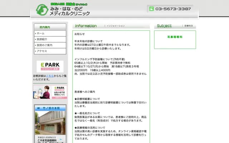The width and height of the screenshot is (229, 143).
Task: Open the ホーム menu item
Action: click(x=50, y=33)
